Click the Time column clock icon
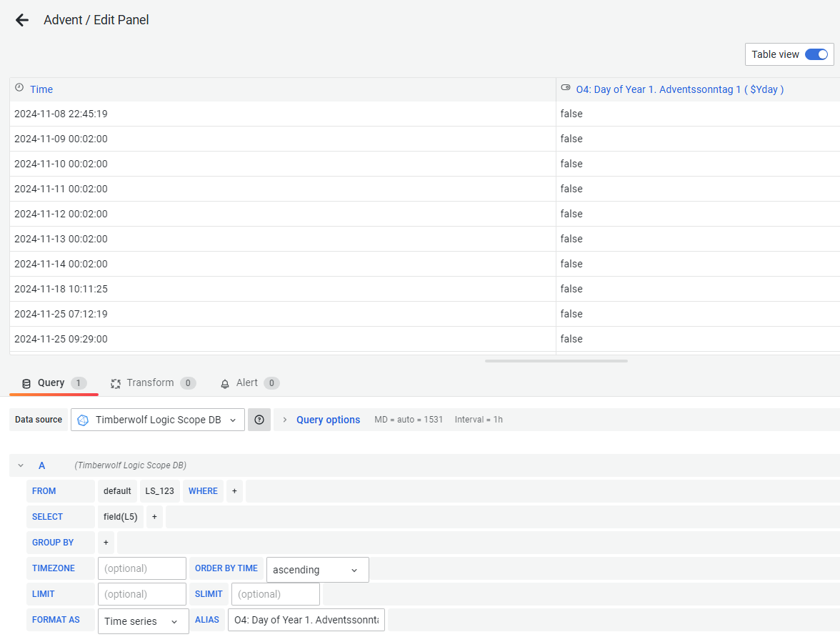Screen dimensions: 840x637 coord(19,87)
